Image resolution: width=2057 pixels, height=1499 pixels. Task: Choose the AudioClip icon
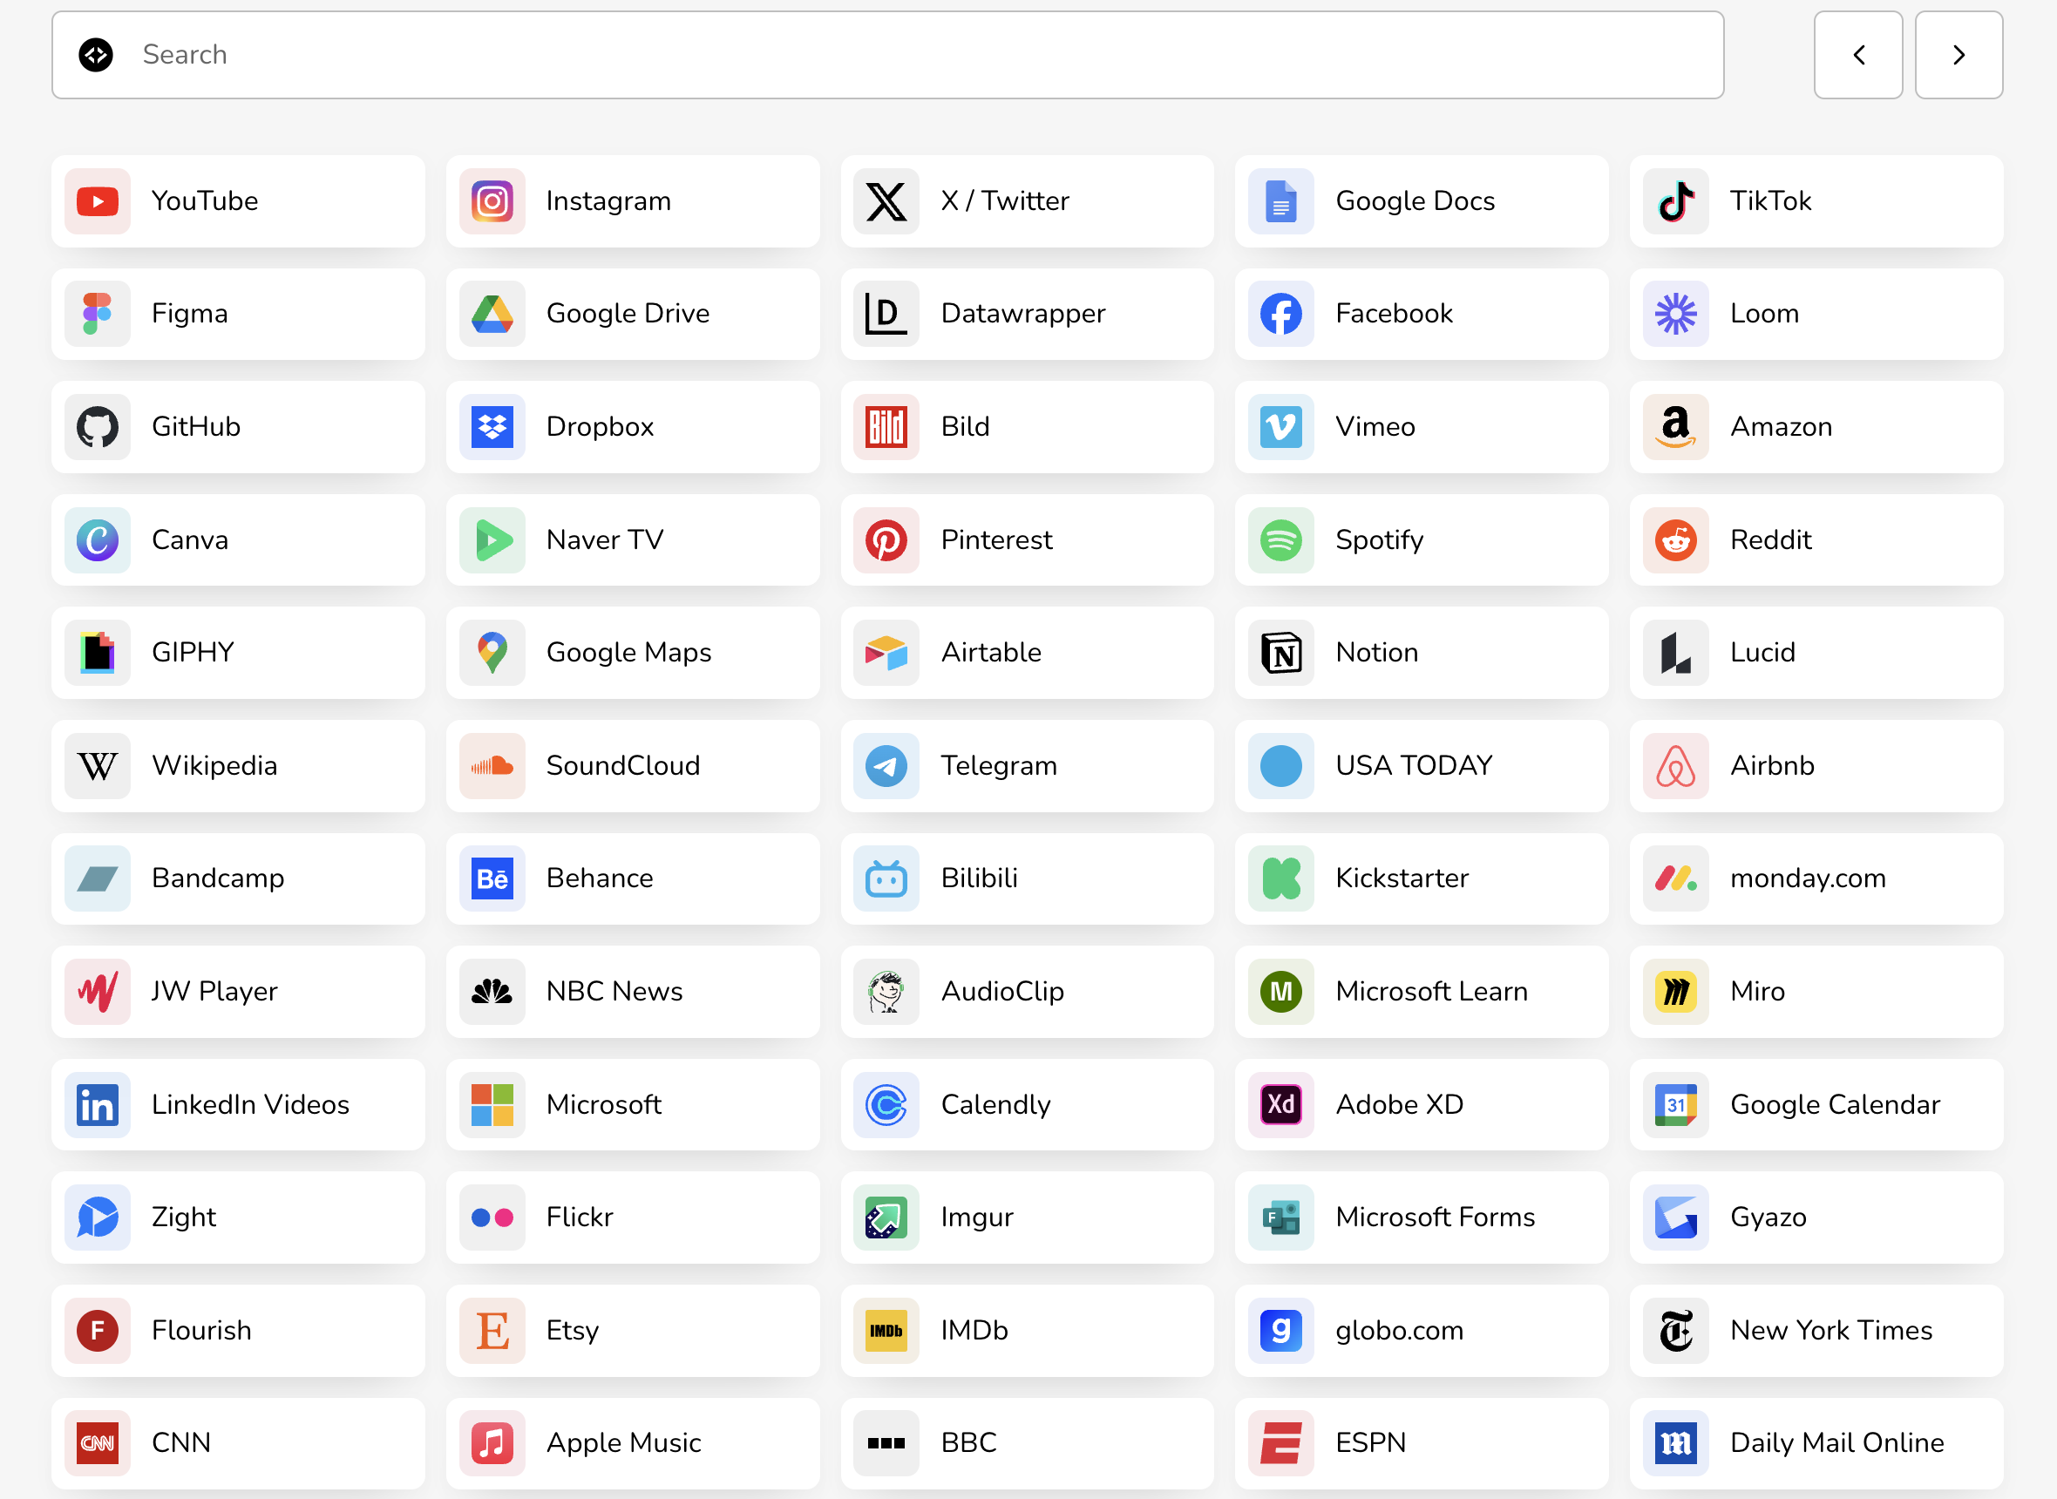pyautogui.click(x=886, y=992)
